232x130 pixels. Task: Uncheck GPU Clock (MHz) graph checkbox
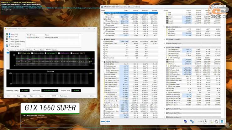(x=32, y=53)
